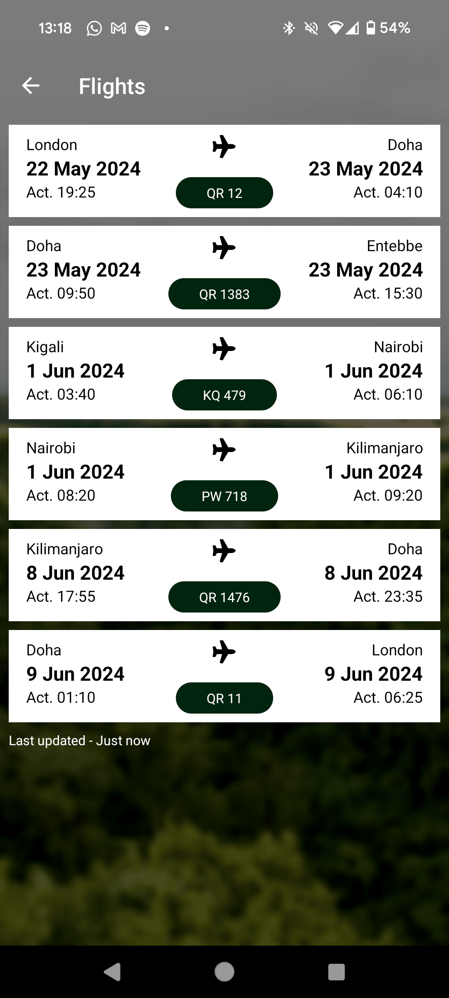449x998 pixels.
Task: Tap the WhatsApp notification icon
Action: [94, 28]
